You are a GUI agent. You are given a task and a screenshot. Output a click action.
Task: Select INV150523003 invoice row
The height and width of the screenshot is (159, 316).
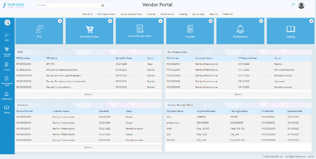[x=88, y=117]
